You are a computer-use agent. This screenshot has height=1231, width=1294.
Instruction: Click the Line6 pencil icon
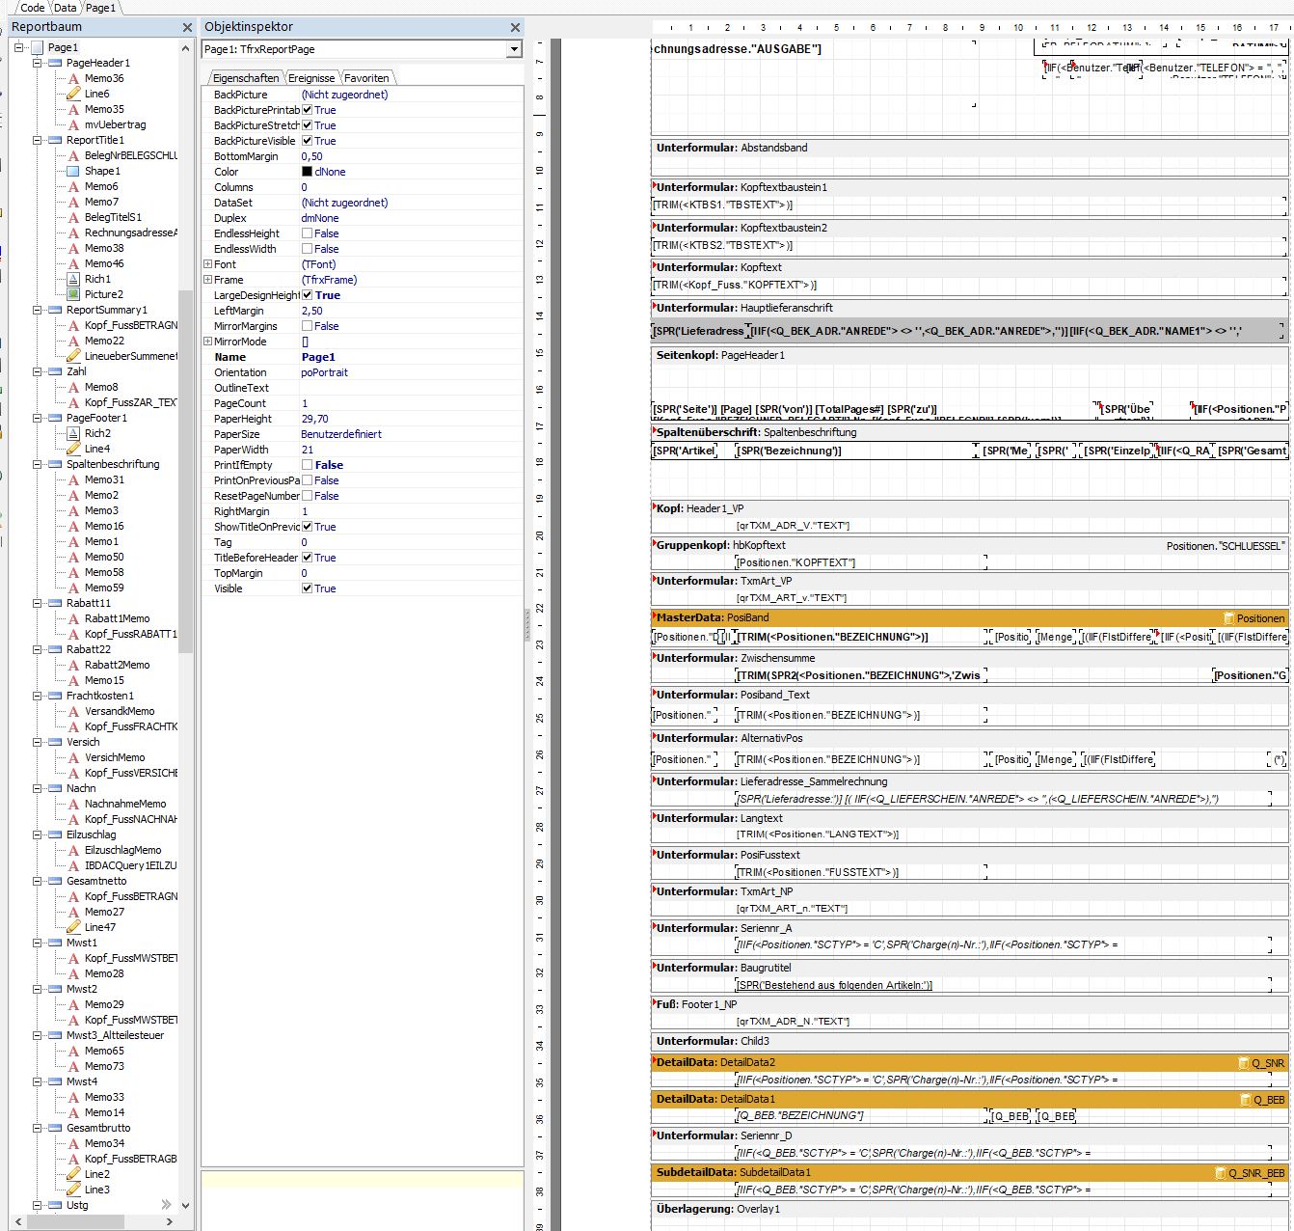[74, 94]
